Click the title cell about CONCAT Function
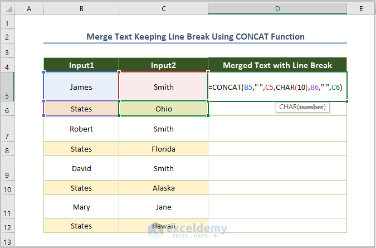 (195, 37)
